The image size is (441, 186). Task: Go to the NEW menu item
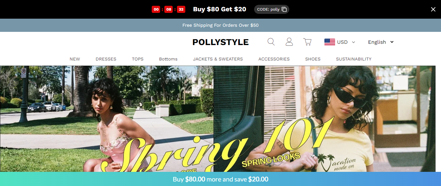(x=75, y=59)
